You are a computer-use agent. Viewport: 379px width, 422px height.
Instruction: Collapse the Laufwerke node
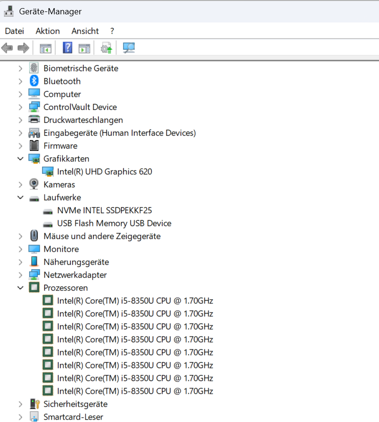(x=21, y=197)
